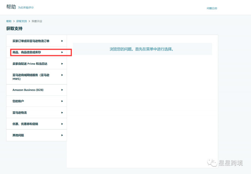This screenshot has height=174, width=251.
Task: Expand arrow for 买家订单或非亚马逊物流订单
Action: [x=62, y=41]
